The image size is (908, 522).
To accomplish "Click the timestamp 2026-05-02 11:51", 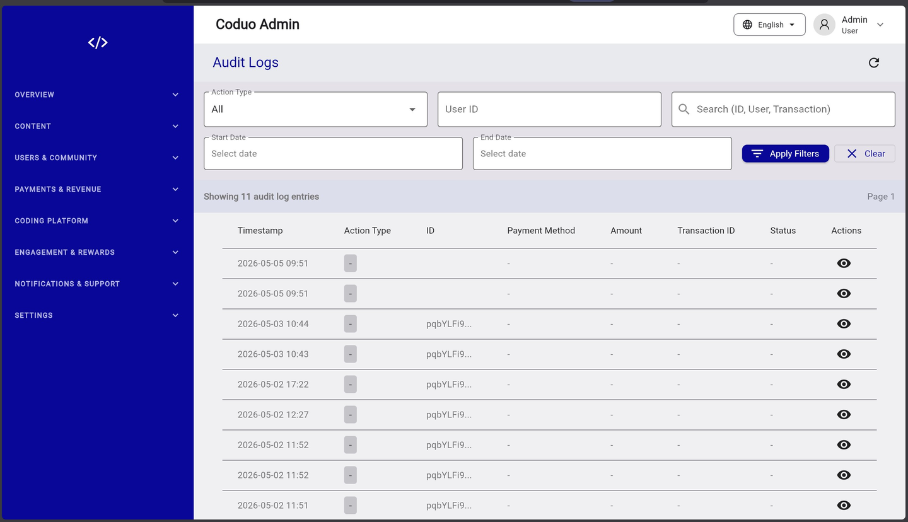I will (273, 506).
